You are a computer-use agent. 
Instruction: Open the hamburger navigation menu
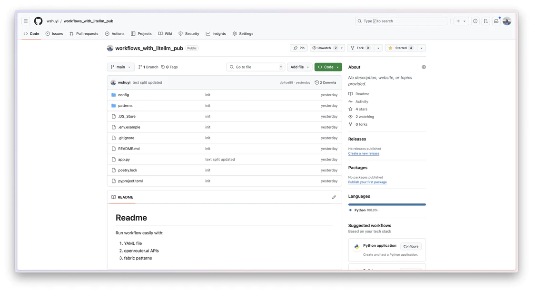pyautogui.click(x=26, y=21)
